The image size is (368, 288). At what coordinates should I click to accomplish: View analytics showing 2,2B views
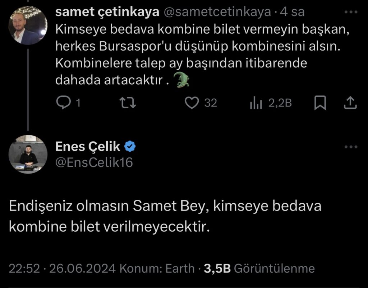[x=256, y=103]
